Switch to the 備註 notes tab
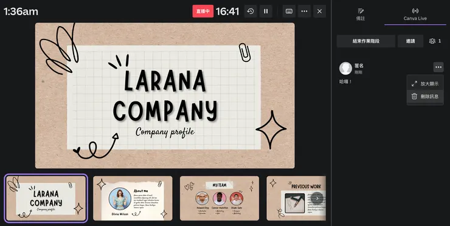This screenshot has width=450, height=226. pos(361,15)
